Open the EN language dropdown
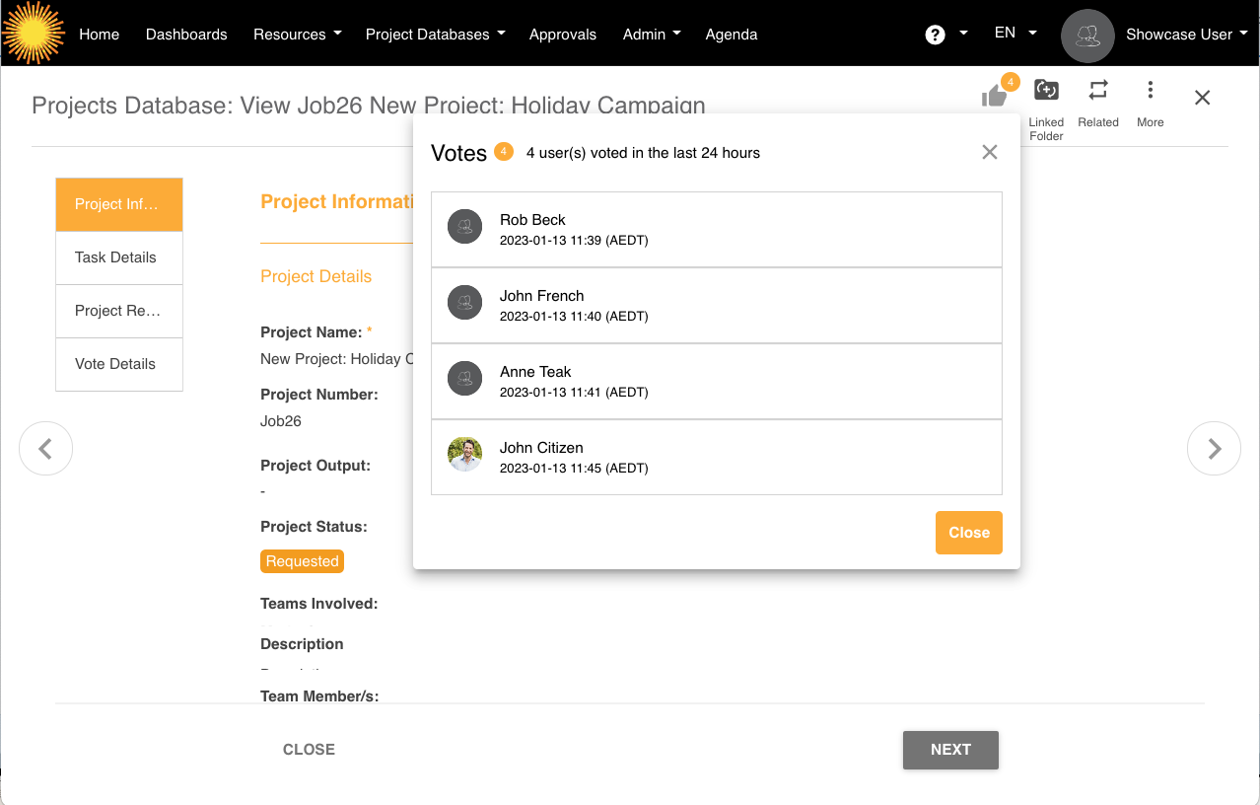 point(1015,33)
